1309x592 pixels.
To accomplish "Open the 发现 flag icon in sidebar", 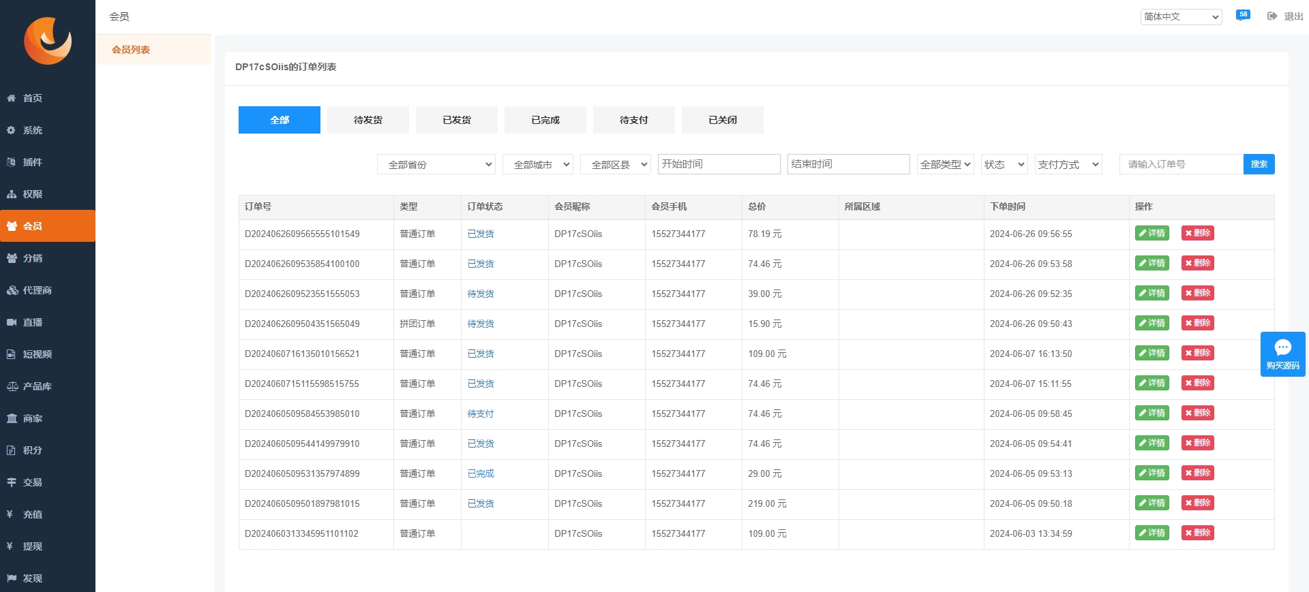I will pyautogui.click(x=12, y=578).
